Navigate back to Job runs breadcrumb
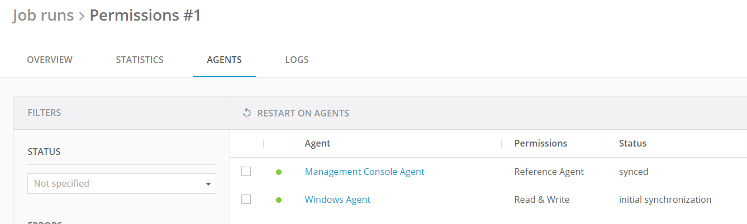 (x=43, y=15)
